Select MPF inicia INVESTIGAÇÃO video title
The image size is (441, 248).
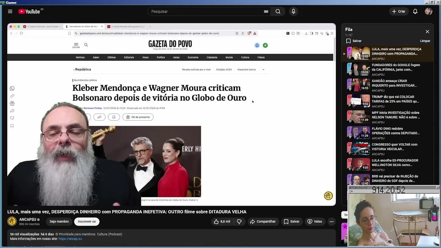396,115
